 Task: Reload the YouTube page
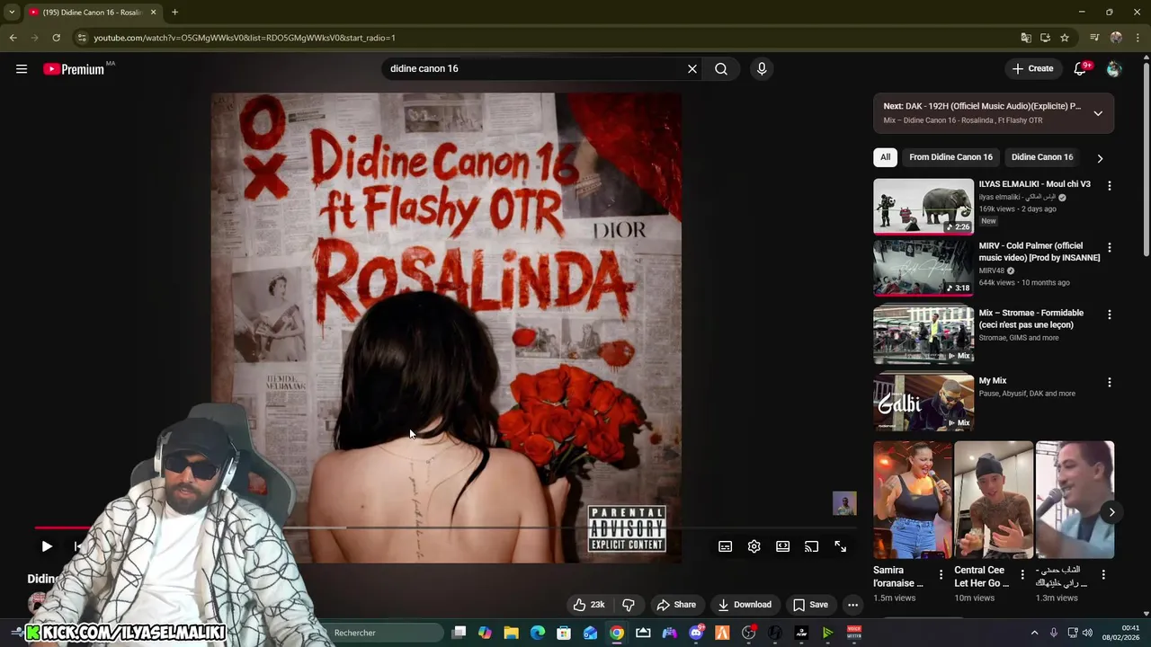56,38
